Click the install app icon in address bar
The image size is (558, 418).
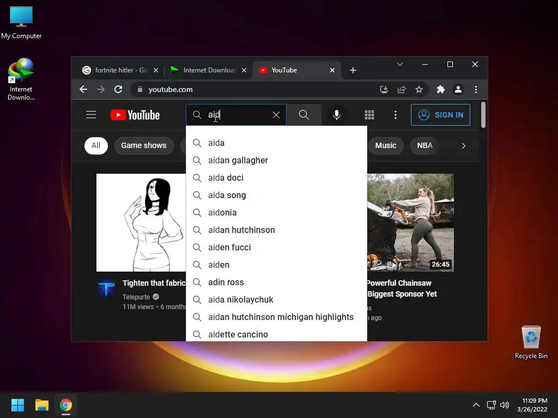pyautogui.click(x=384, y=89)
